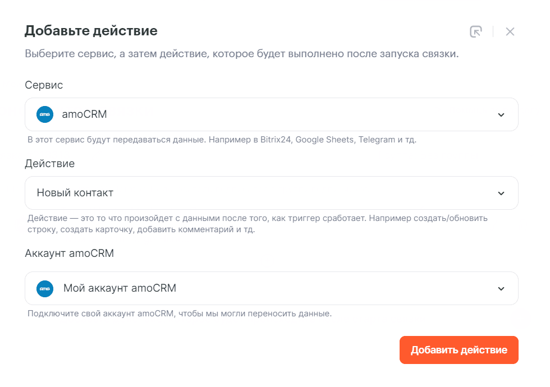Click the collapse dialog arrow icon
Screen dimensions: 550x387
(476, 31)
